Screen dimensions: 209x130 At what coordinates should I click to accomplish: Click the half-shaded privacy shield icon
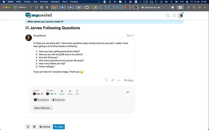47,8
